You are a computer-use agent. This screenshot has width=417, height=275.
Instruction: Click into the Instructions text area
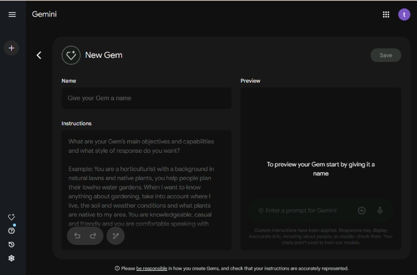146,190
